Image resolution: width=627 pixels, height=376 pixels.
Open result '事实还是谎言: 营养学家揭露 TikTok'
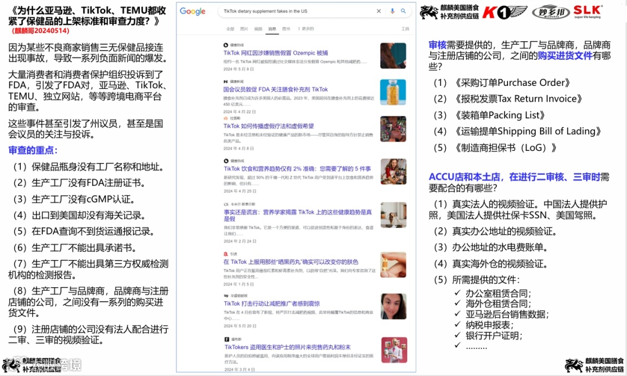[x=297, y=215]
